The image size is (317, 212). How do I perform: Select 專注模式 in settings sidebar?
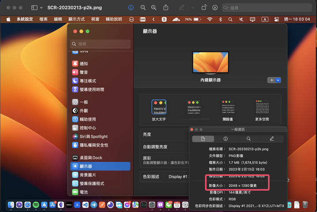[100, 81]
